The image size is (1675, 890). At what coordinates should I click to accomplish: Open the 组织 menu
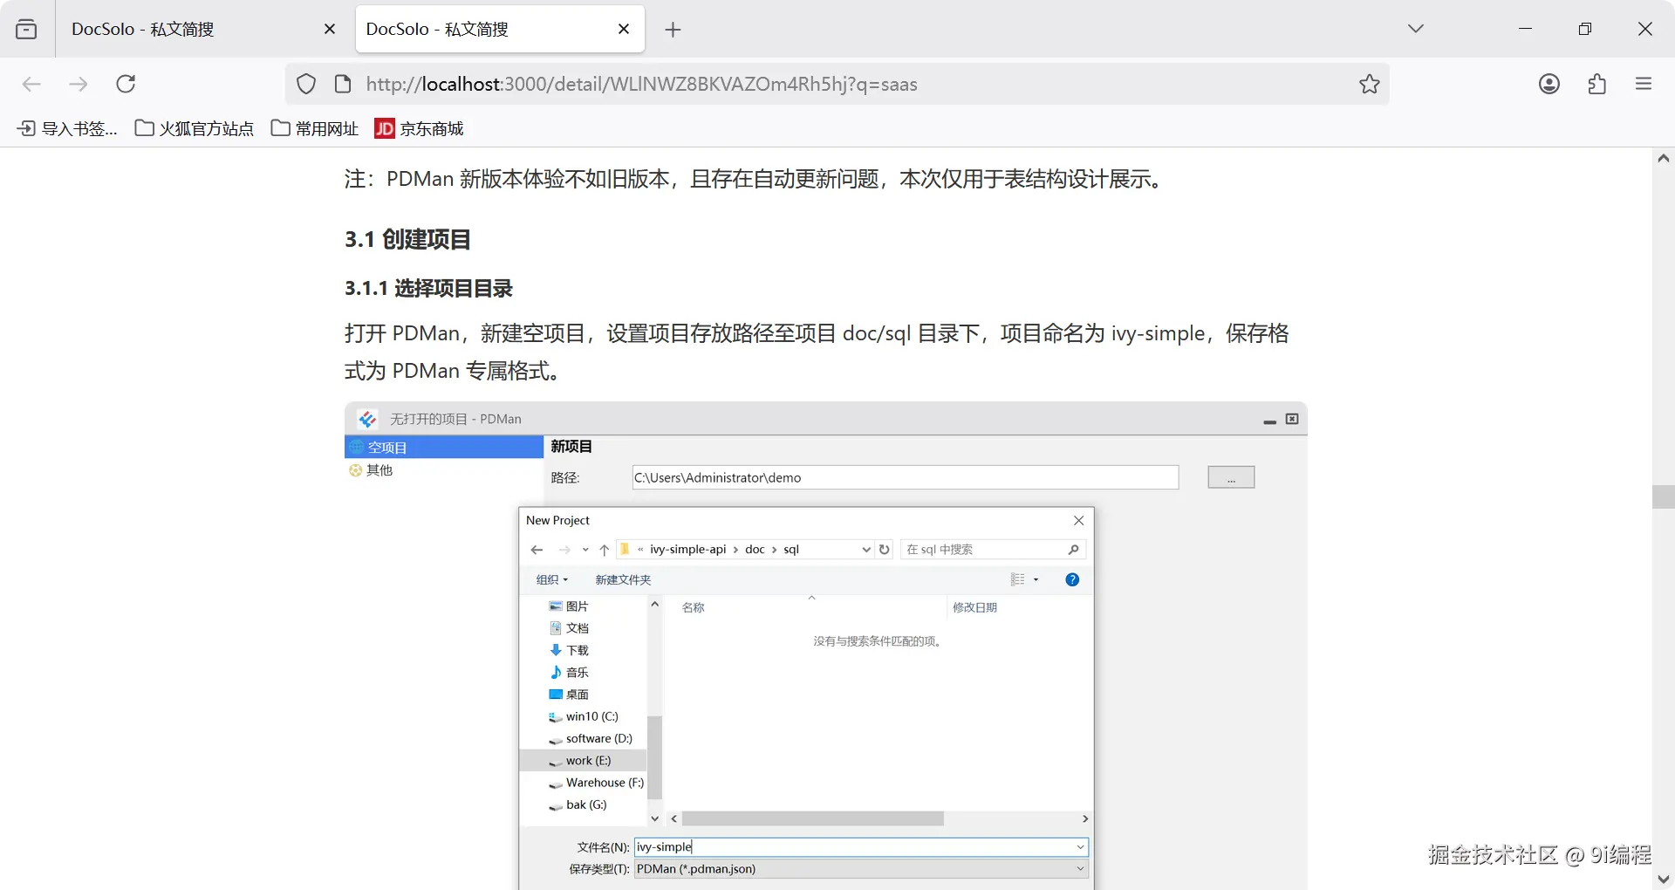point(552,580)
